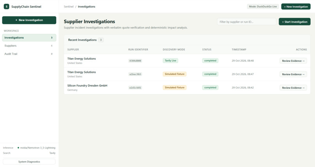Click timestamp 29 Oct 2026, 08:47
Screen dimensions: 315x167
pyautogui.click(x=243, y=74)
